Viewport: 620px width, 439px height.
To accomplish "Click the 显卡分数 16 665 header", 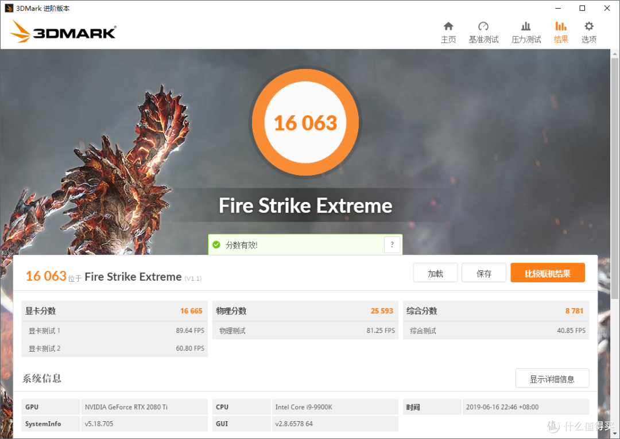I will [115, 311].
